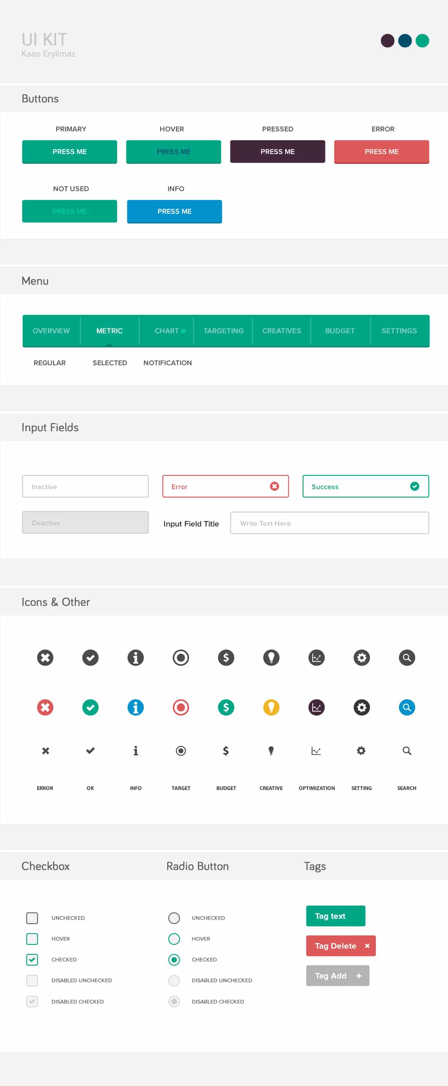Remove tag using Tag Delete x icon
The width and height of the screenshot is (448, 1086).
367,946
